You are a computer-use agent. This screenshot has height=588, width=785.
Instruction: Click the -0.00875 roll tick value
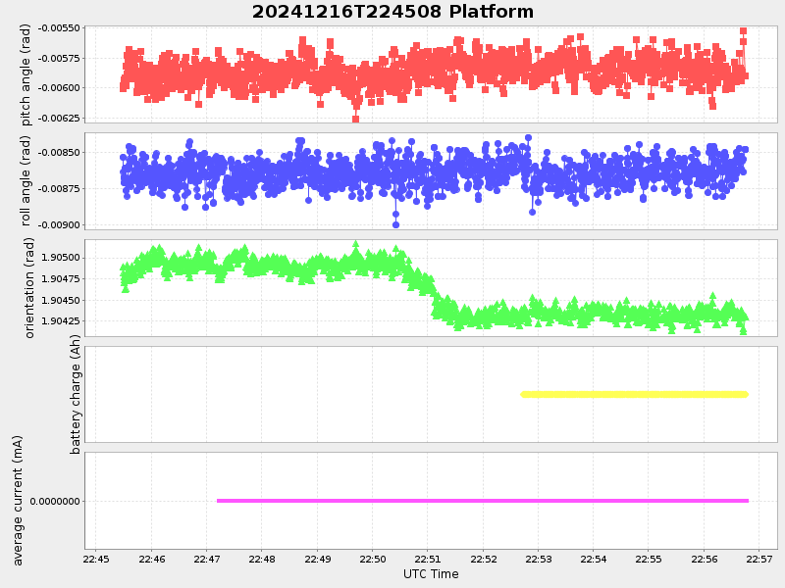tap(59, 189)
